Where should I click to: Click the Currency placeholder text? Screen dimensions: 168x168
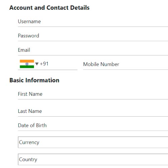29,142
